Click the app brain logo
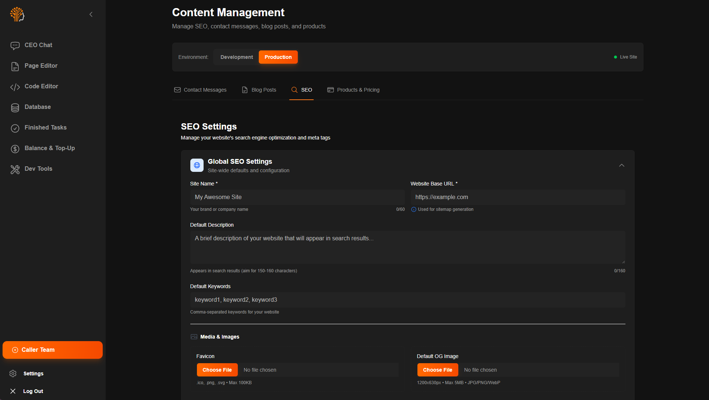The height and width of the screenshot is (400, 709). (17, 14)
